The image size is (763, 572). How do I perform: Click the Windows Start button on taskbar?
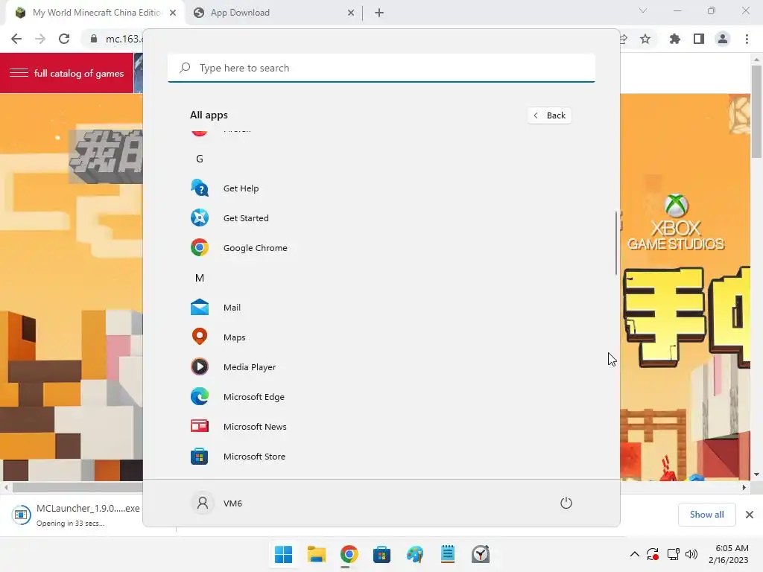coord(283,554)
